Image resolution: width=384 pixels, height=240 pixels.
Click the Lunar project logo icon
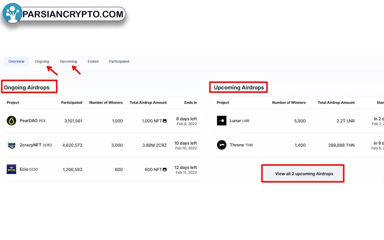pyautogui.click(x=221, y=121)
